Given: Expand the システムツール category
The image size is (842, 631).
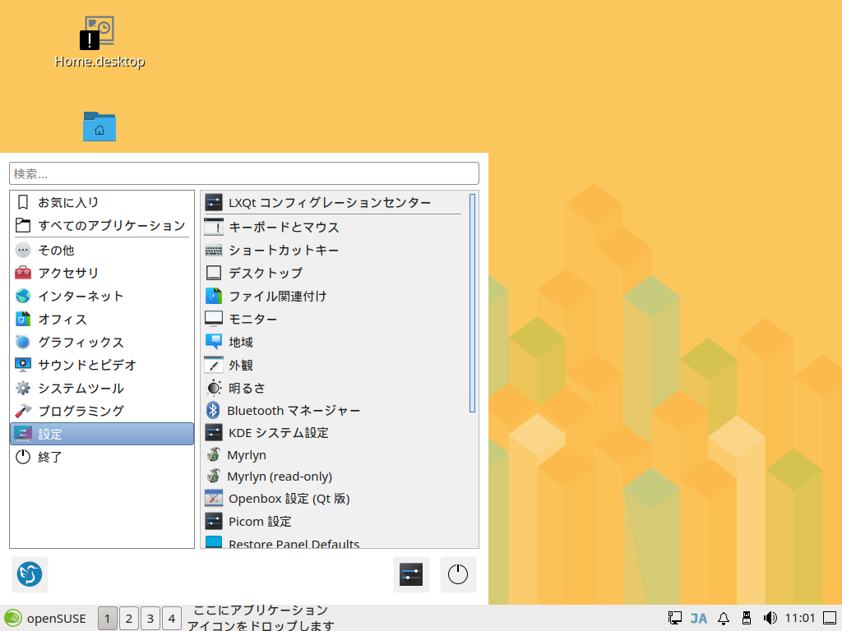Looking at the screenshot, I should [x=81, y=388].
